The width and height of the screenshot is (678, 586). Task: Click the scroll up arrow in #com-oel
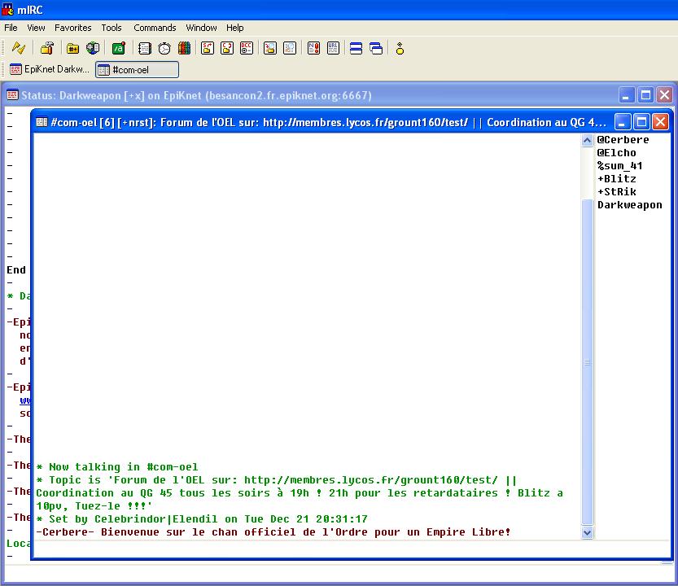point(587,141)
